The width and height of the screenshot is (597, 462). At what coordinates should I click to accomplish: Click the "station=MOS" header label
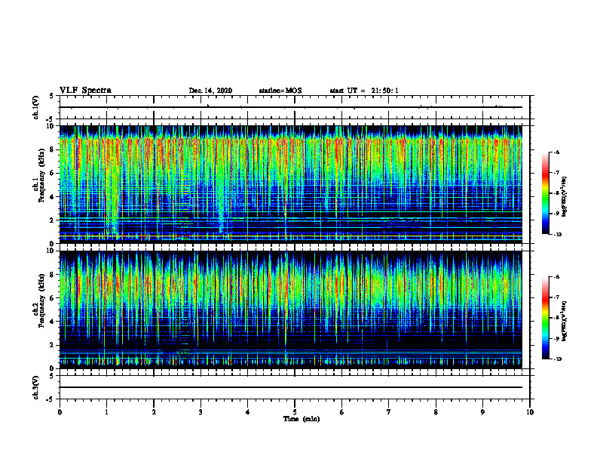(x=280, y=91)
